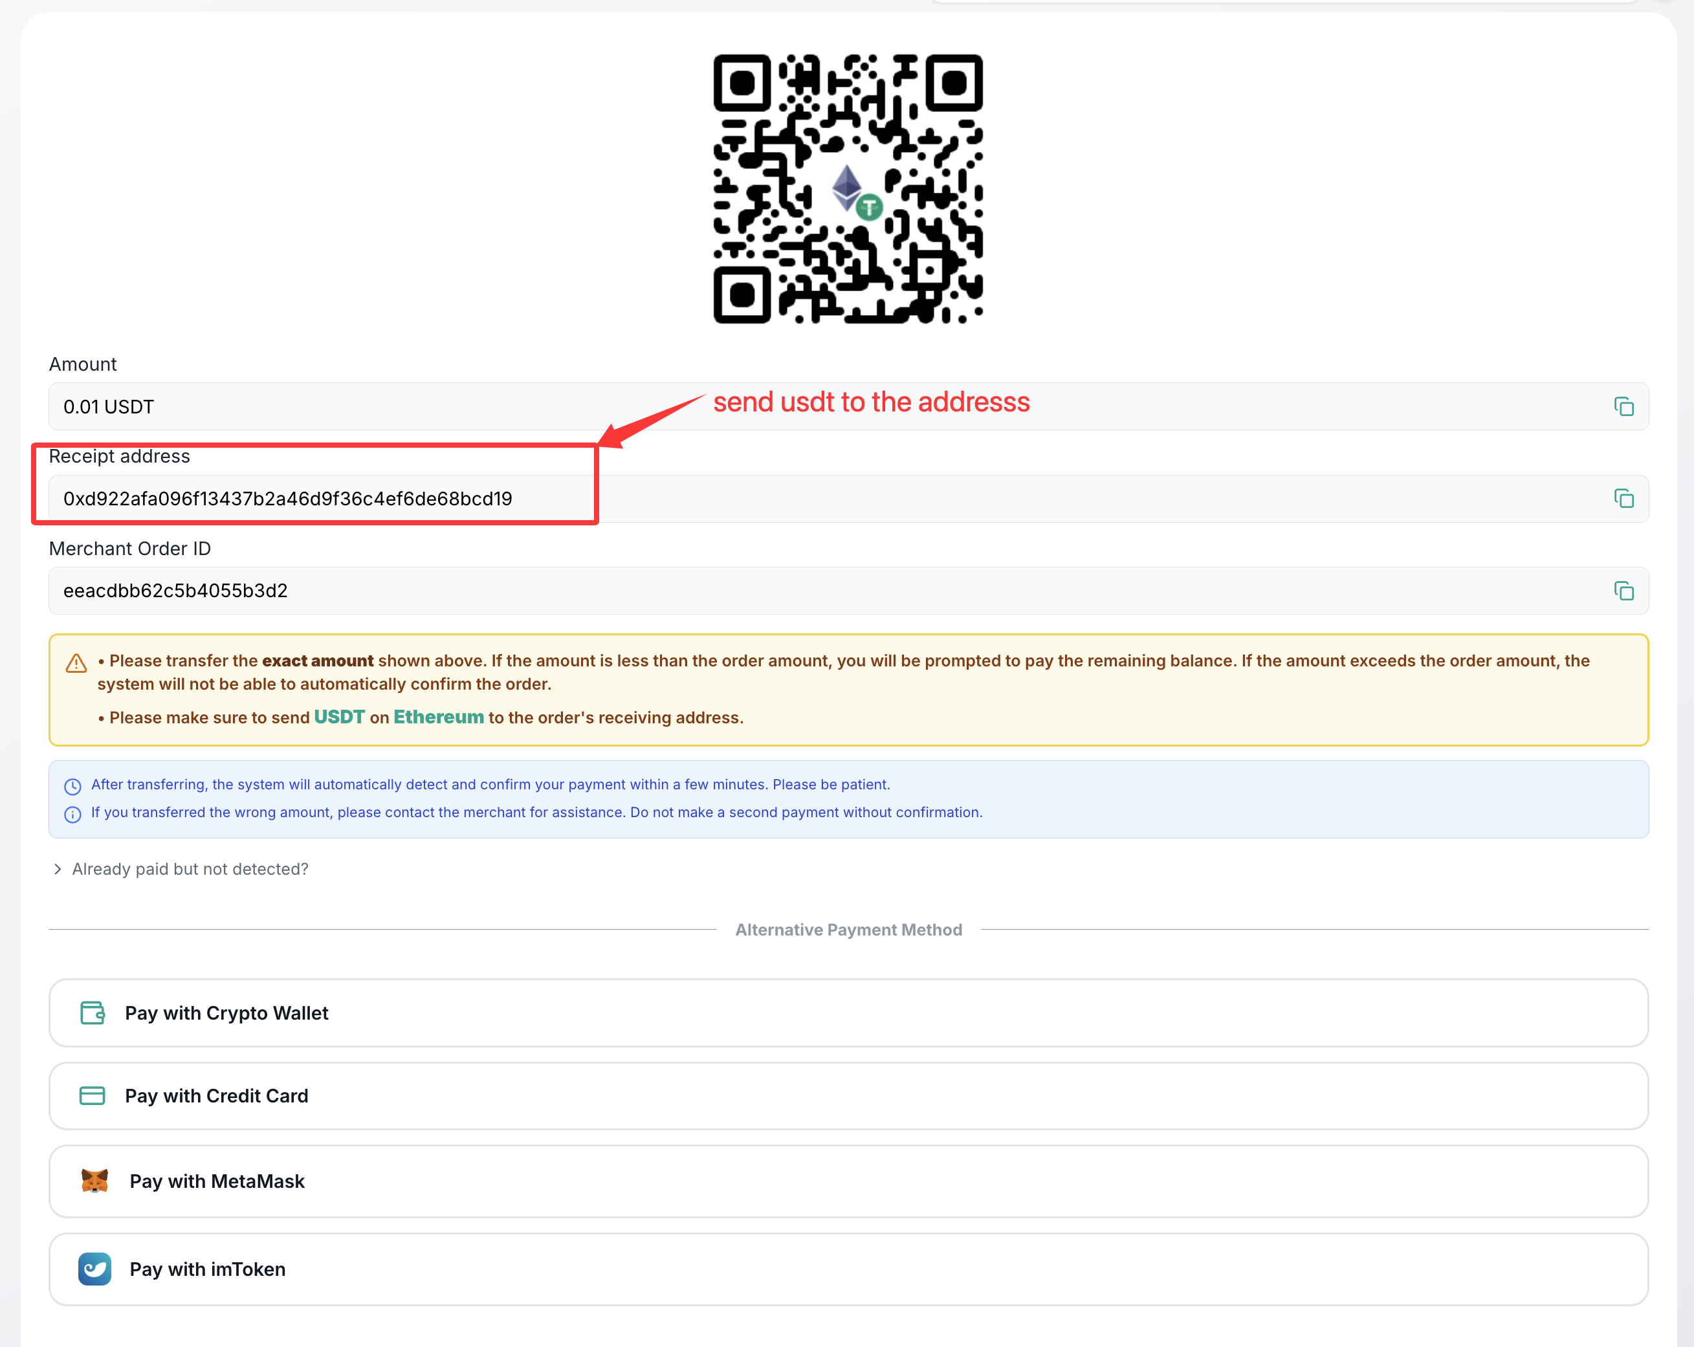The width and height of the screenshot is (1694, 1347).
Task: Click the imToken logo icon
Action: 94,1269
